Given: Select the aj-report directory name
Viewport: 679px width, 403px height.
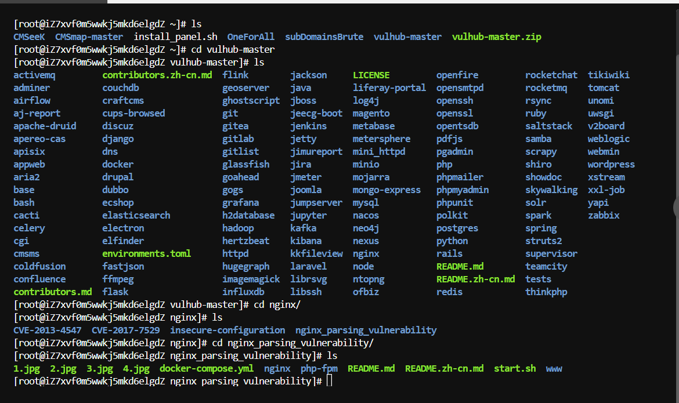Looking at the screenshot, I should [37, 114].
